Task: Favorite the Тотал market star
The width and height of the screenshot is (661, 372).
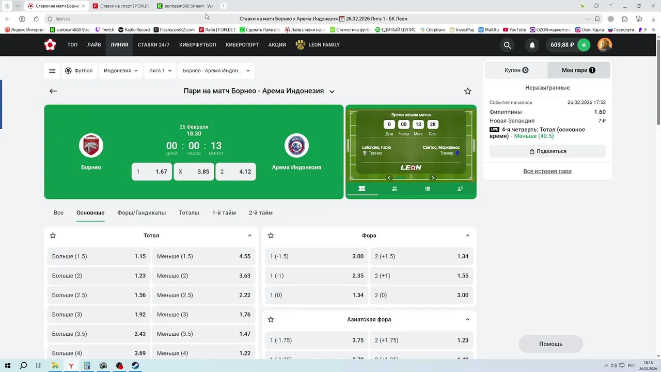Action: point(53,236)
